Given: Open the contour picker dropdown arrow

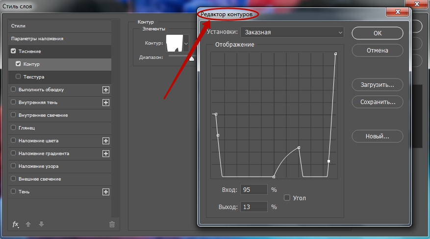Looking at the screenshot, I should (x=186, y=43).
